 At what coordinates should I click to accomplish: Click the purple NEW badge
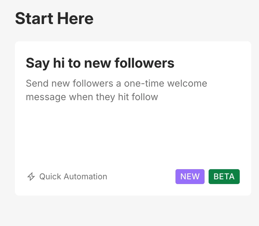pyautogui.click(x=190, y=177)
